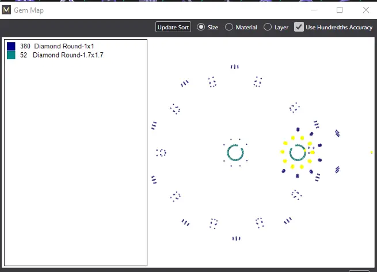
Task: Click empty area in the legend list panel
Action: coord(75,173)
